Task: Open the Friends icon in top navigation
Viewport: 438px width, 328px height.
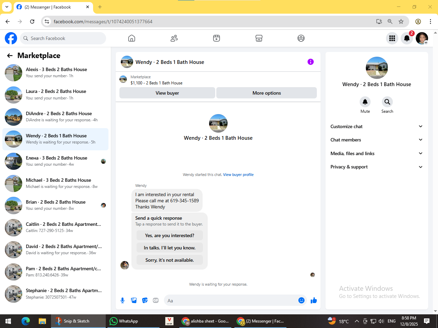Action: click(x=174, y=38)
